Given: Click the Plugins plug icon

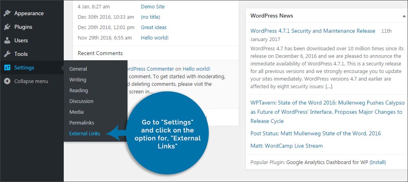Looking at the screenshot, I should 7,27.
